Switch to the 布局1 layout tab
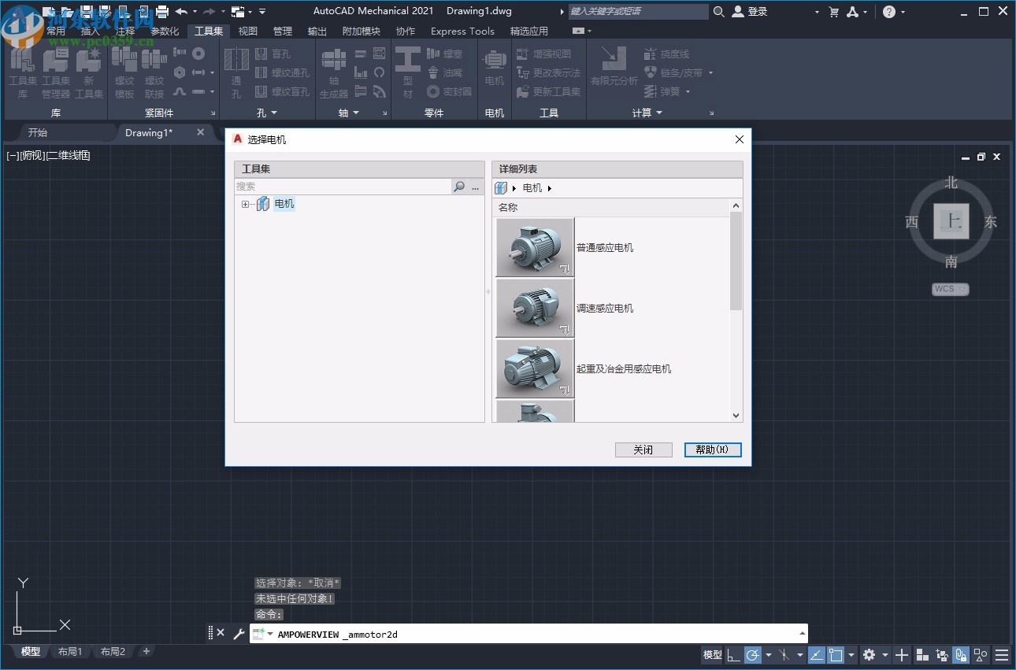1016x670 pixels. click(x=70, y=651)
